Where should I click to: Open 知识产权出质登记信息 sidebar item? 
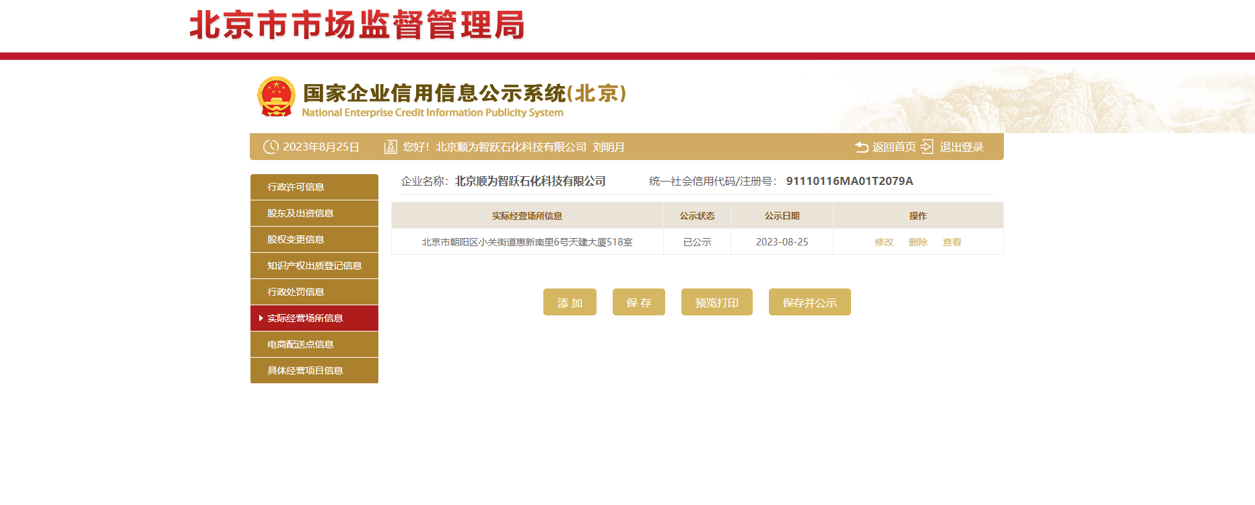(314, 266)
